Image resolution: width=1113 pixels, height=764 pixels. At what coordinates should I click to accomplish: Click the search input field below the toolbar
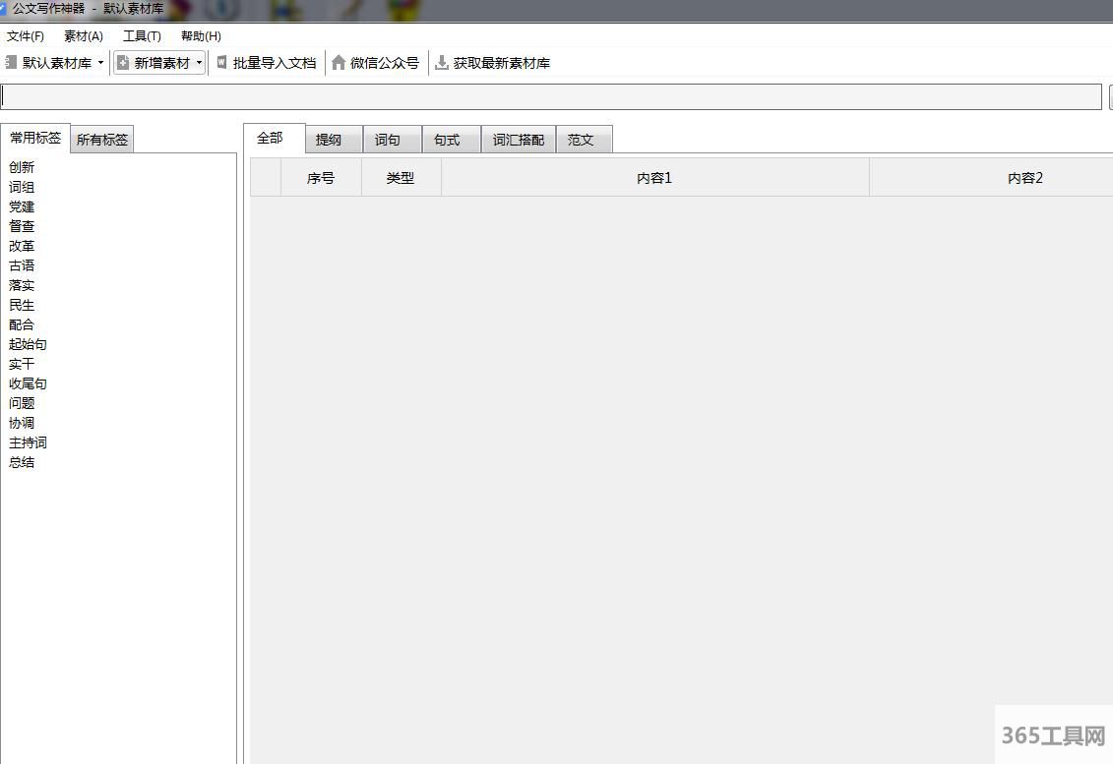click(551, 96)
